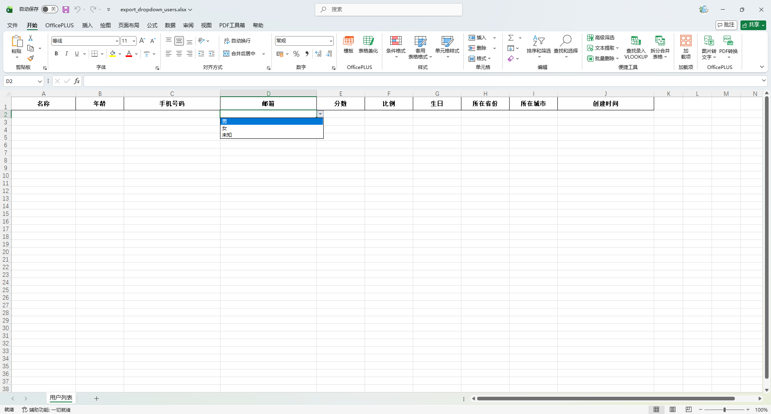Toggle the AutoSave switch

(49, 9)
